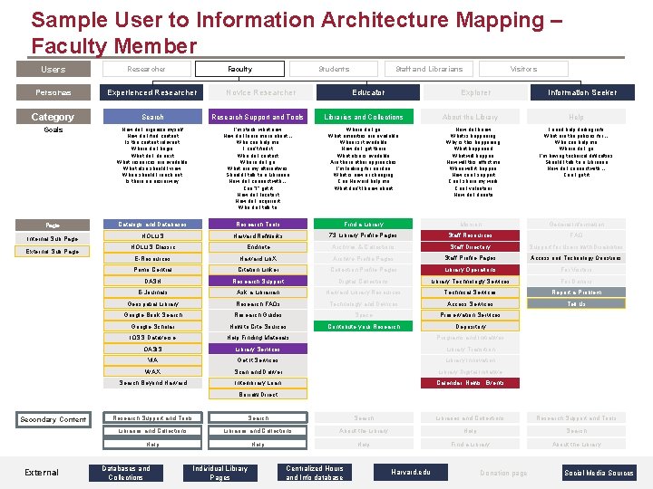Open the Borrow Direct box
653x489 pixels.
pos(258,394)
